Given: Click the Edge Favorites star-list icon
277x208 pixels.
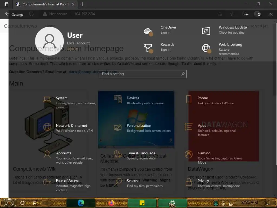Looking at the screenshot, I should pyautogui.click(x=233, y=14).
